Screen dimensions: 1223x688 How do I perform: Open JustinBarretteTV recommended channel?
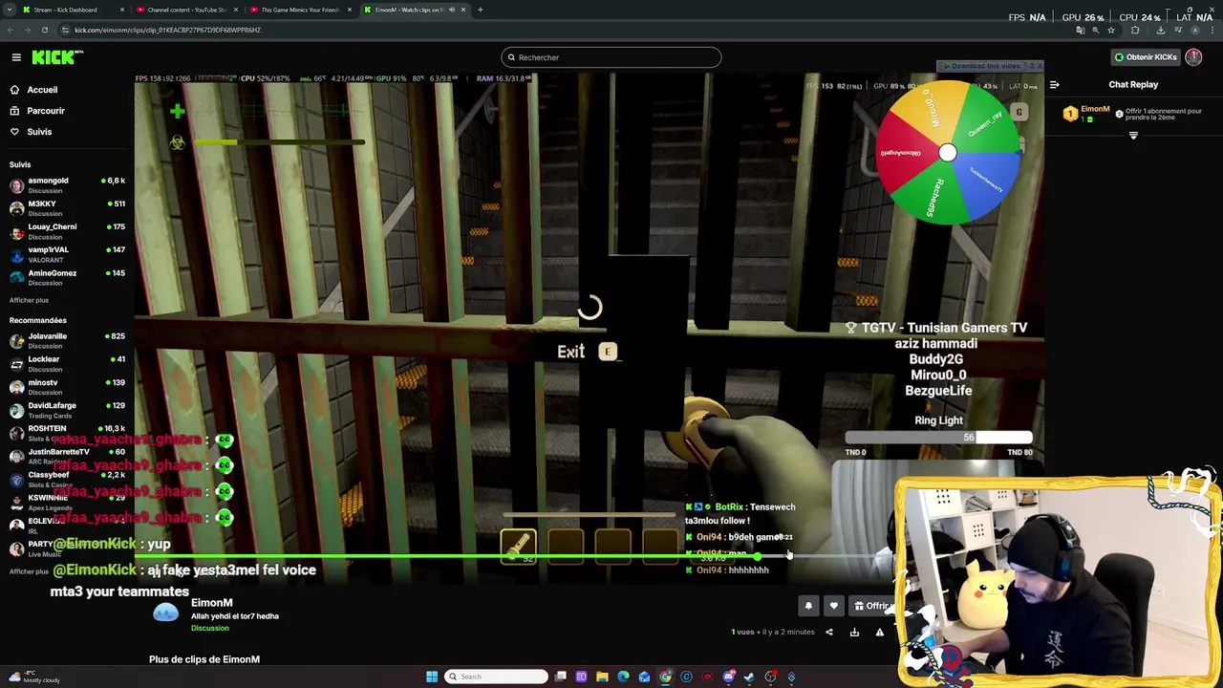[67, 456]
